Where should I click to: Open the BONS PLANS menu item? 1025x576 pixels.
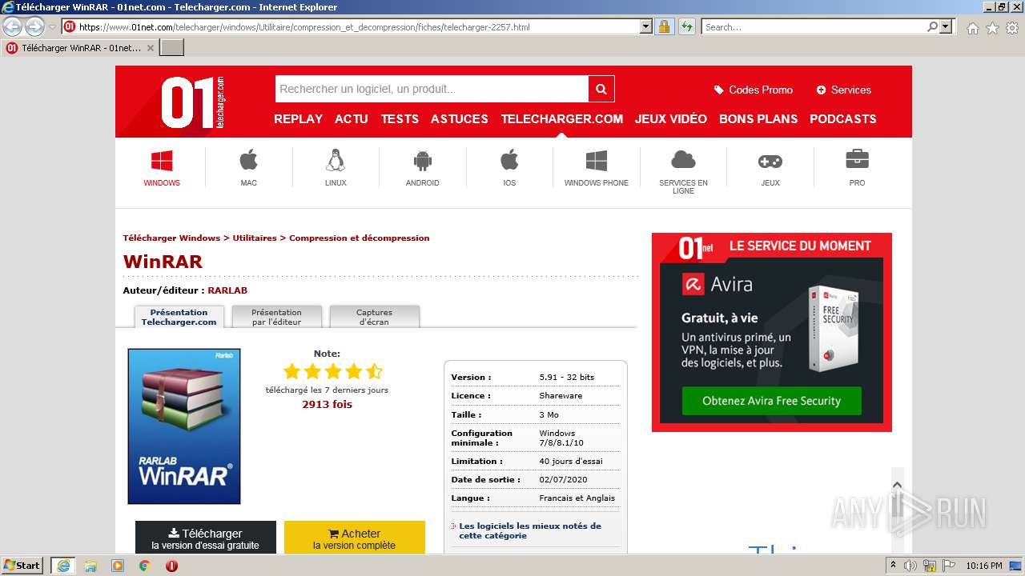[x=758, y=119]
